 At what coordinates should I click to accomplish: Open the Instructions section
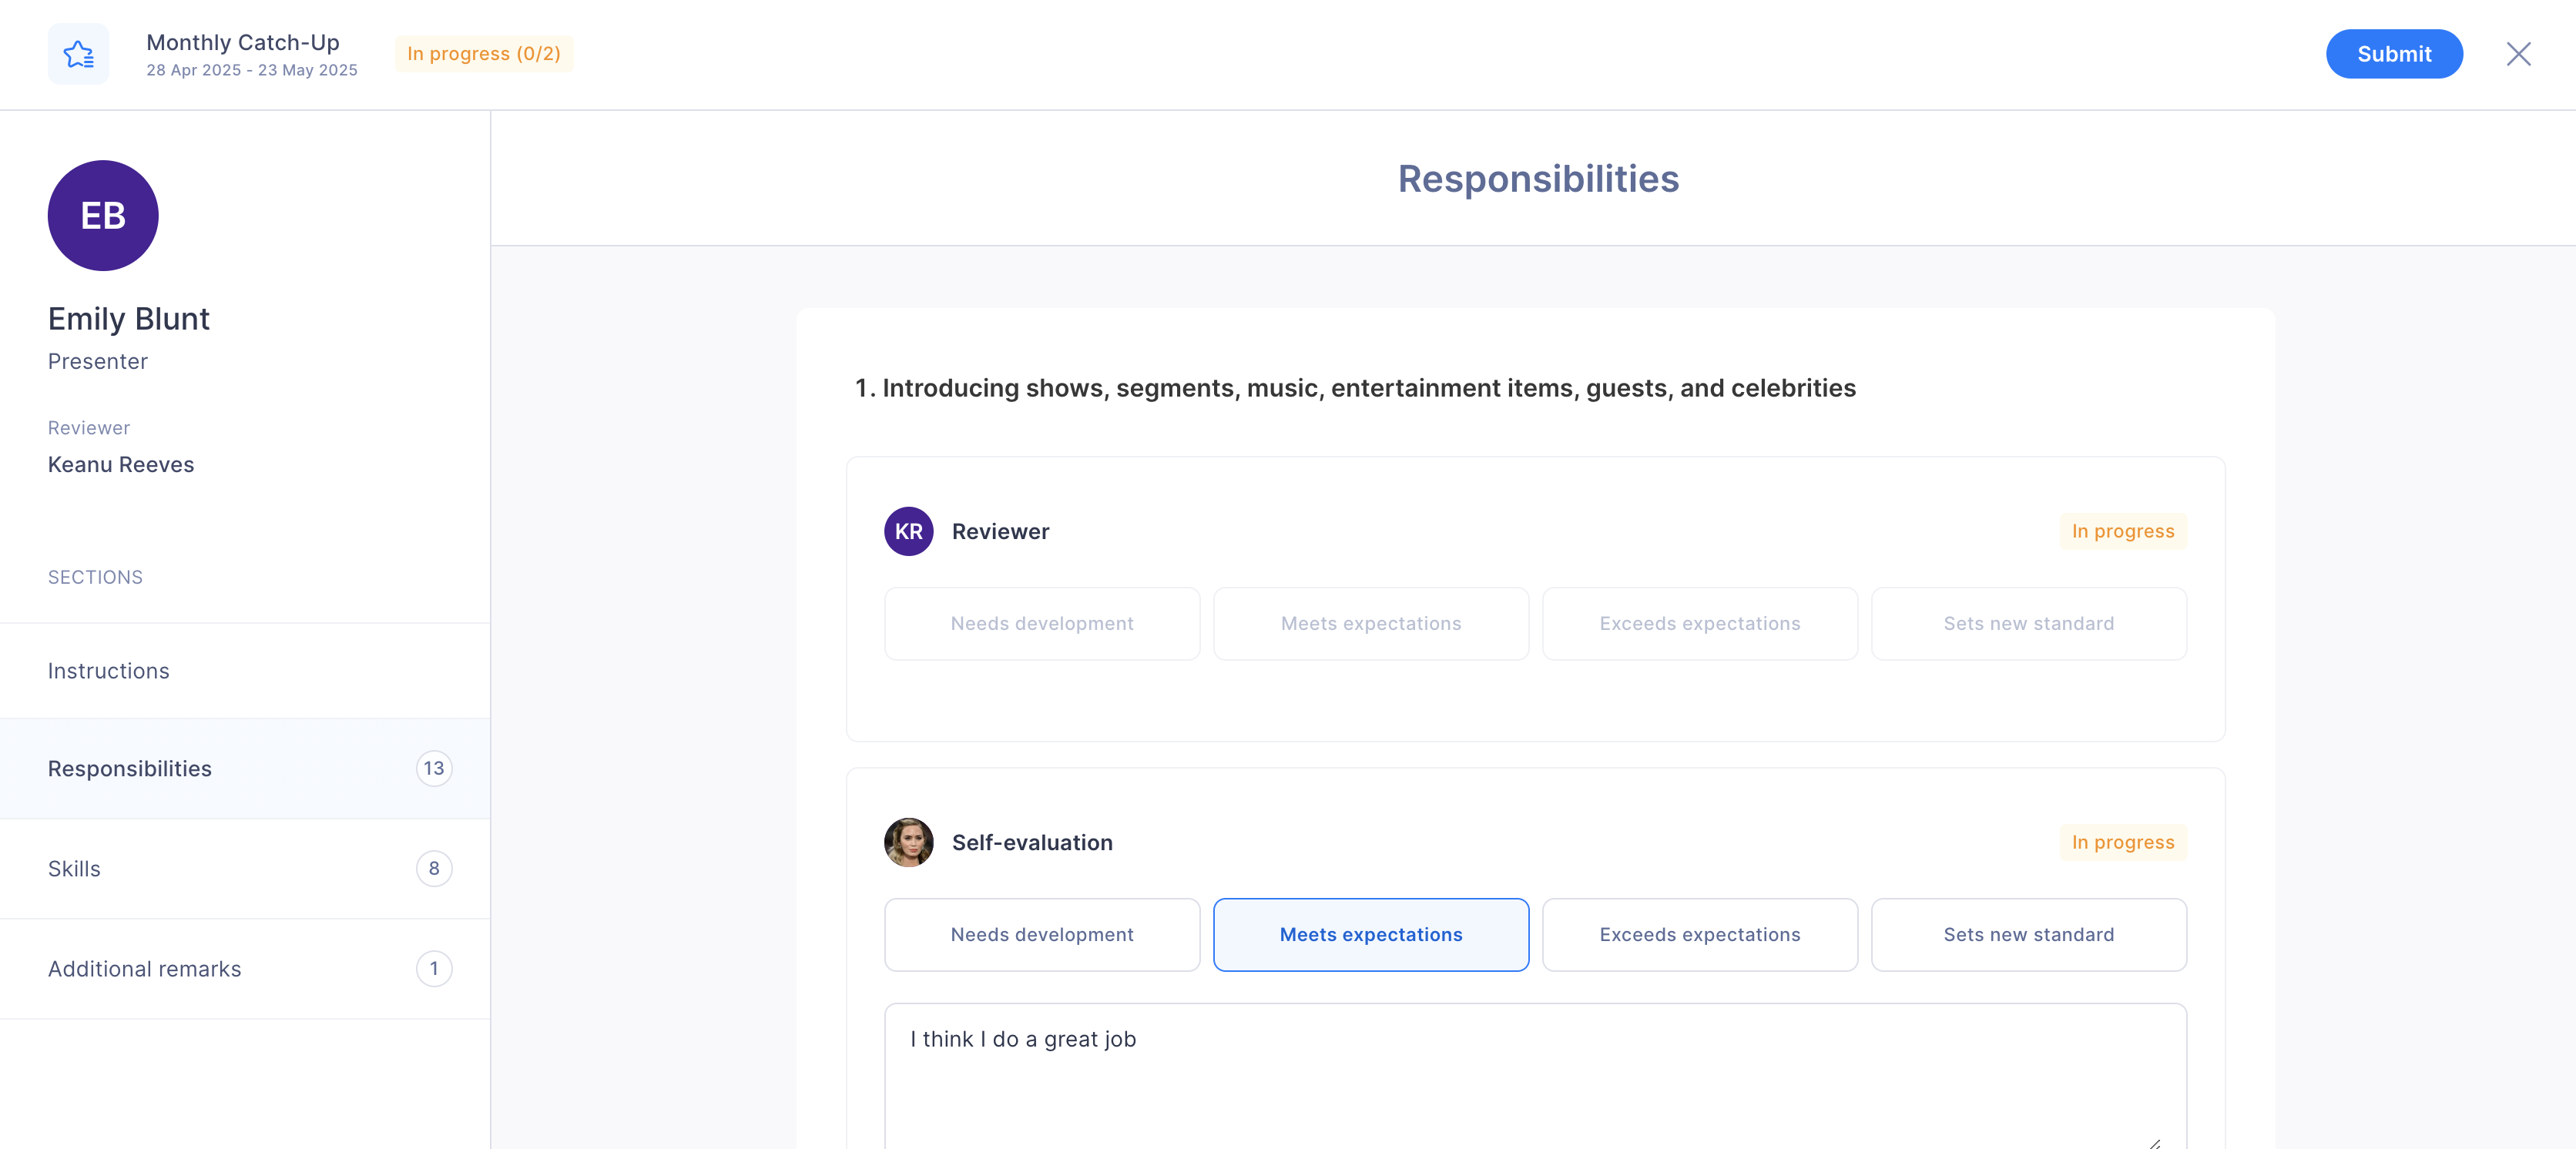click(x=245, y=671)
